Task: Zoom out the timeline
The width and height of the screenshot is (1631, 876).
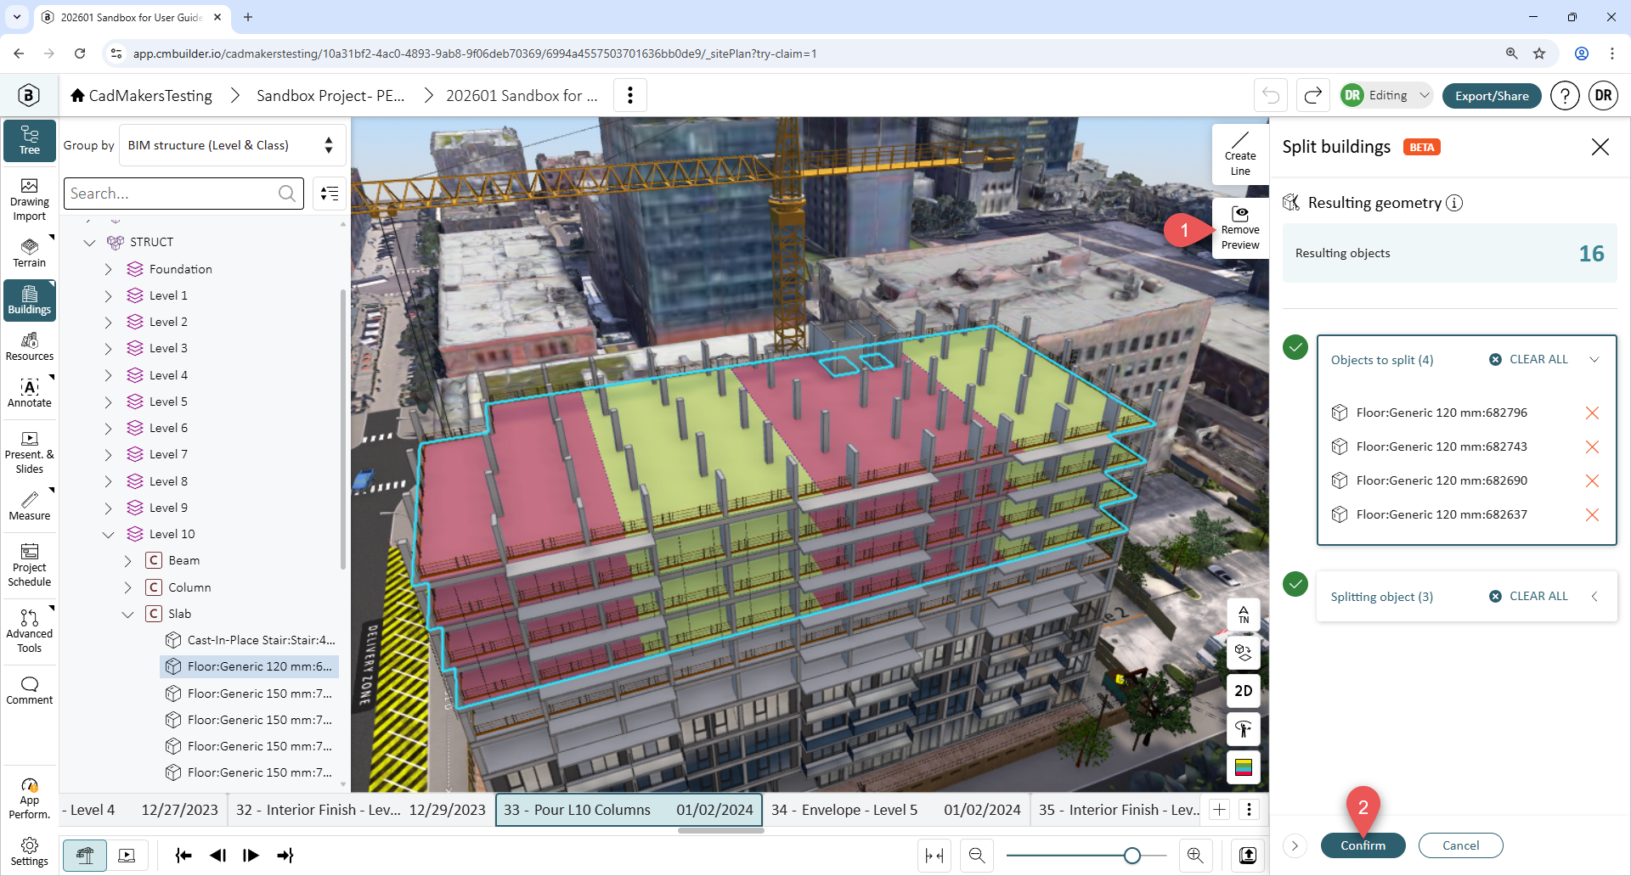Action: click(977, 856)
